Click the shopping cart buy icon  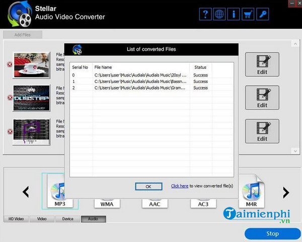point(248,14)
